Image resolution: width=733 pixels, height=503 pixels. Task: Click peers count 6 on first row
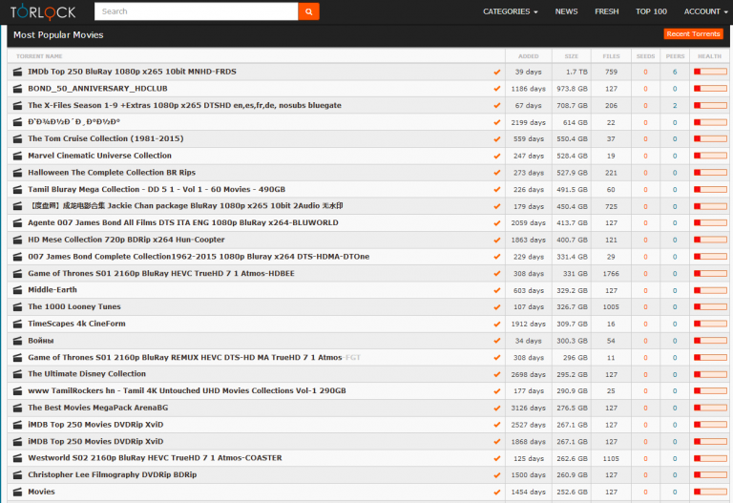coord(675,72)
